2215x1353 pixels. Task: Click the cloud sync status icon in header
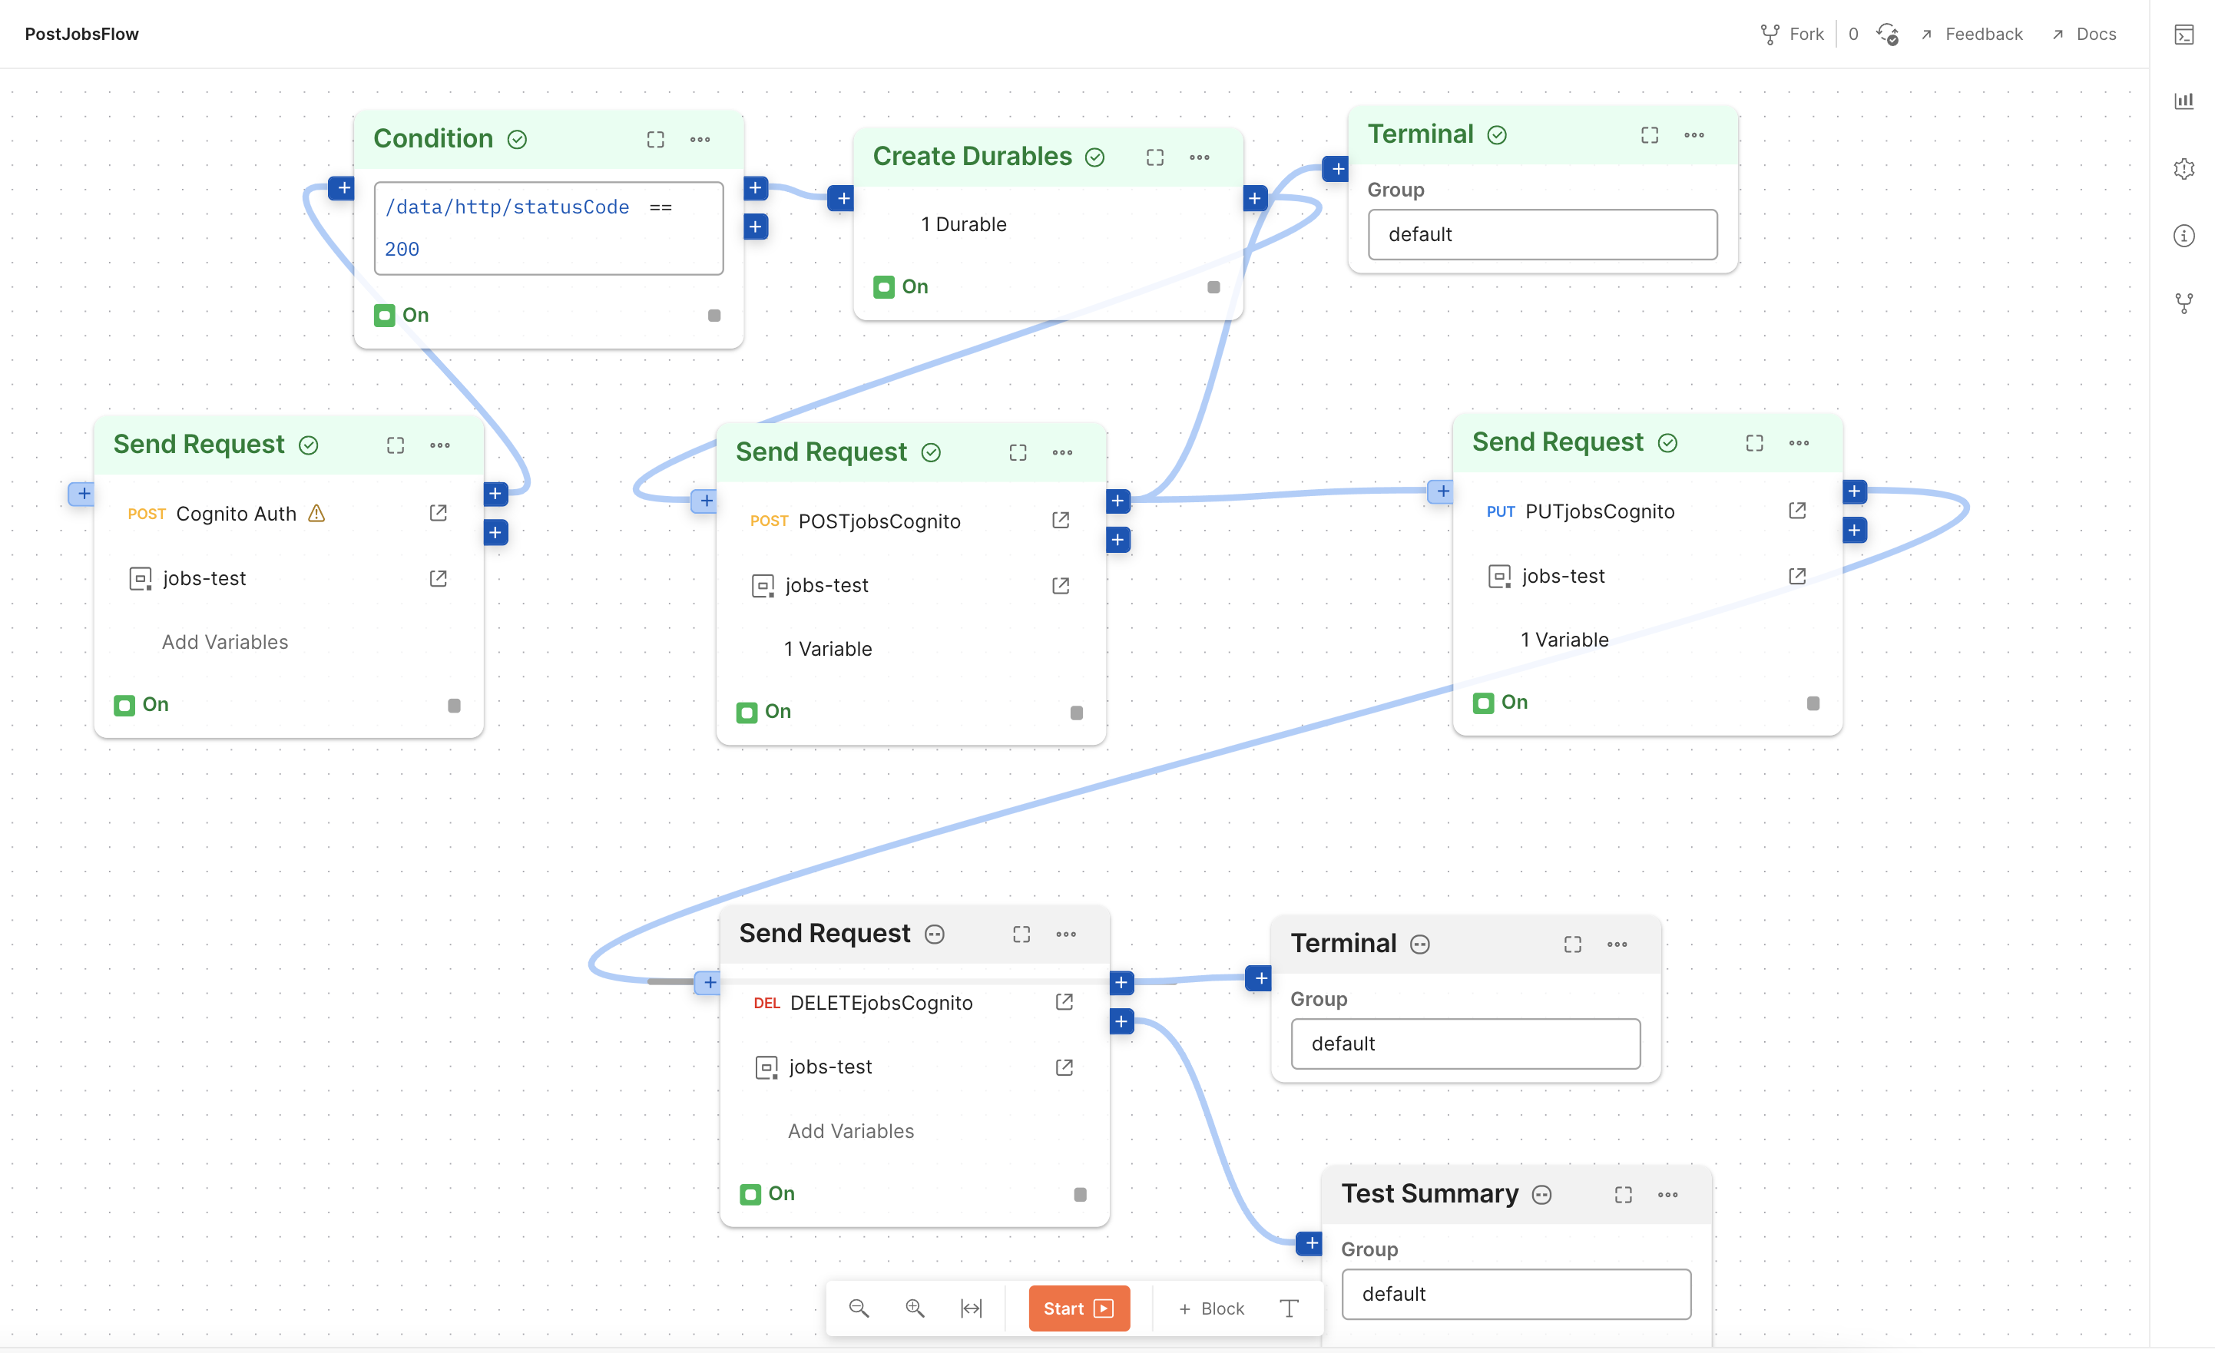click(1888, 34)
